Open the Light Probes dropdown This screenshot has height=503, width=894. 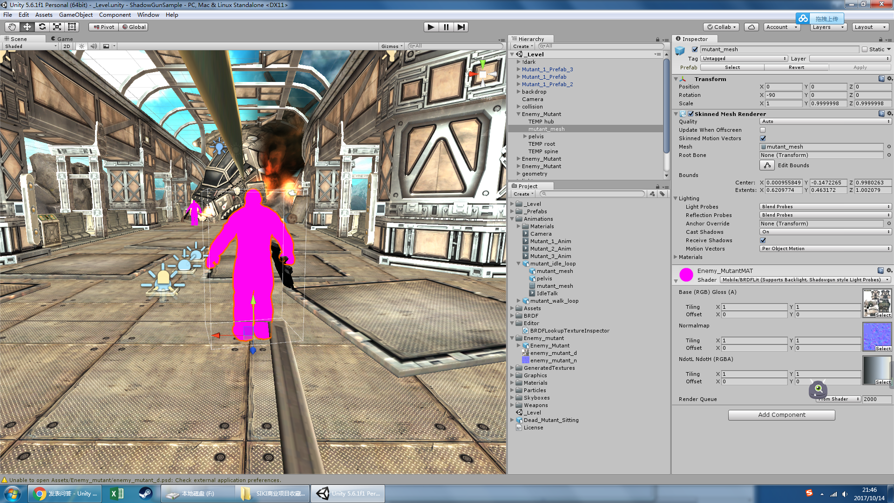pyautogui.click(x=826, y=207)
